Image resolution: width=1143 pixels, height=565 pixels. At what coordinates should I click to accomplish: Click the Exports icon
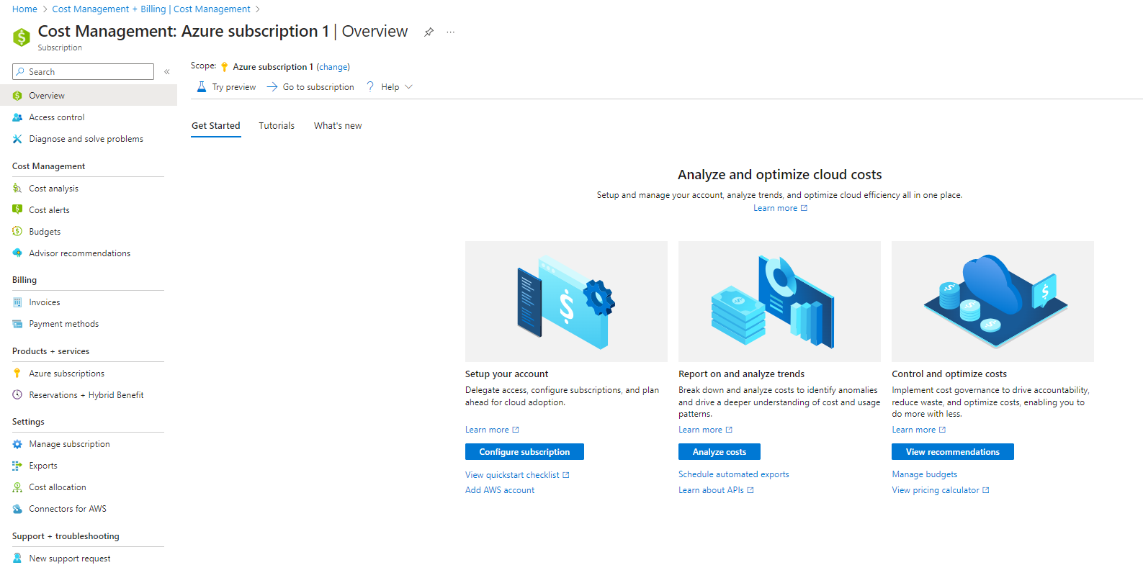(x=17, y=466)
